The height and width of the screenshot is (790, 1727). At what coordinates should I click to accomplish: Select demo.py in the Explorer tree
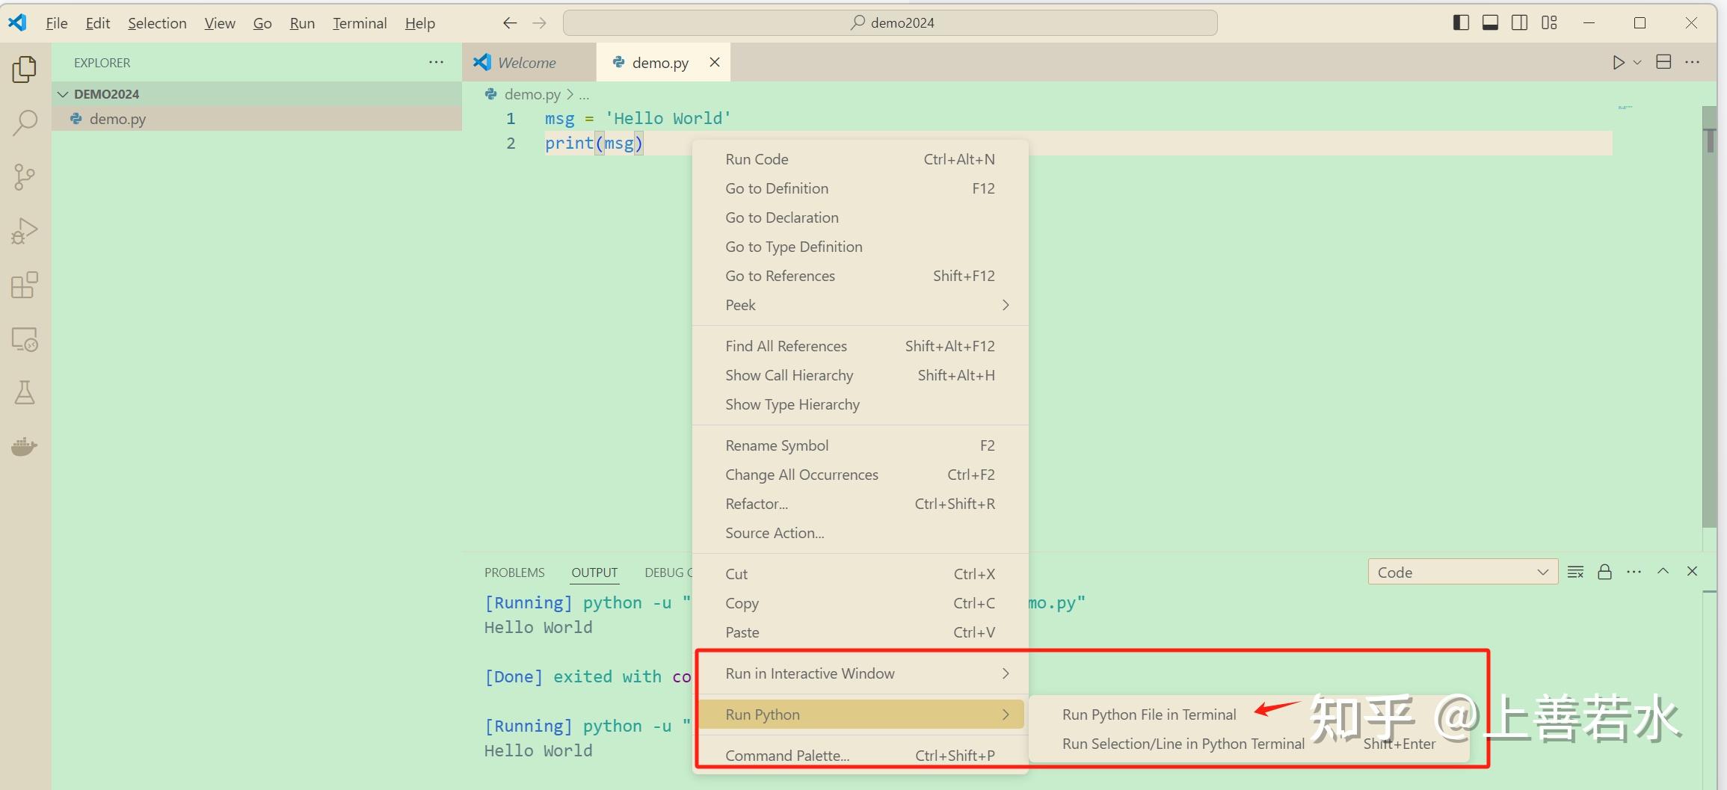click(x=256, y=119)
